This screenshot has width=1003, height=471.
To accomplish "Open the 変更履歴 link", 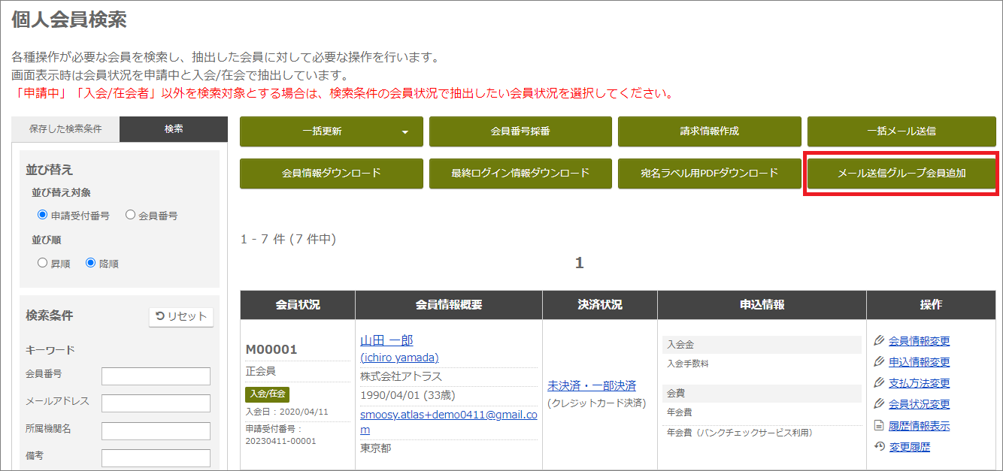I will pyautogui.click(x=909, y=447).
